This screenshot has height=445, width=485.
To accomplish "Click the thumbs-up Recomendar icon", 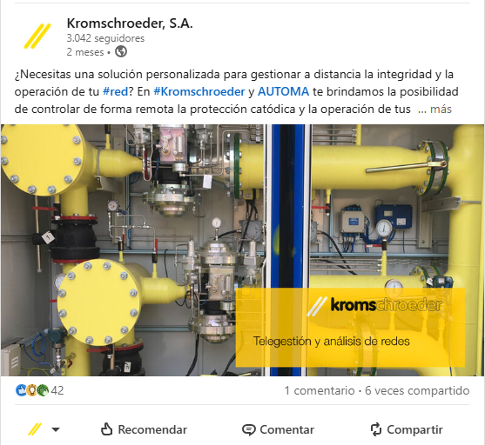I will (107, 429).
